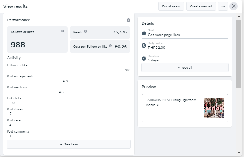Click the stopwatch Duration icon
Screen dimensions: 244x157
[144, 58]
